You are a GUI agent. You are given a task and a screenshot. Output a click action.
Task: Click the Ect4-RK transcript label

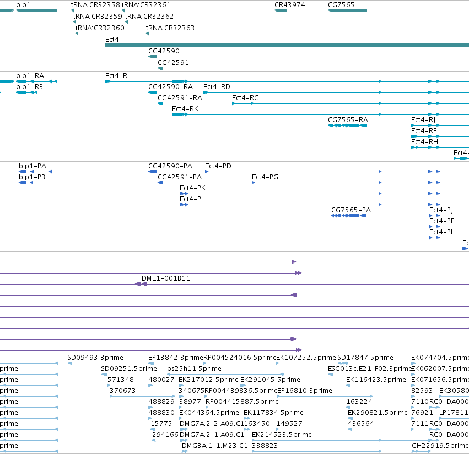185,109
